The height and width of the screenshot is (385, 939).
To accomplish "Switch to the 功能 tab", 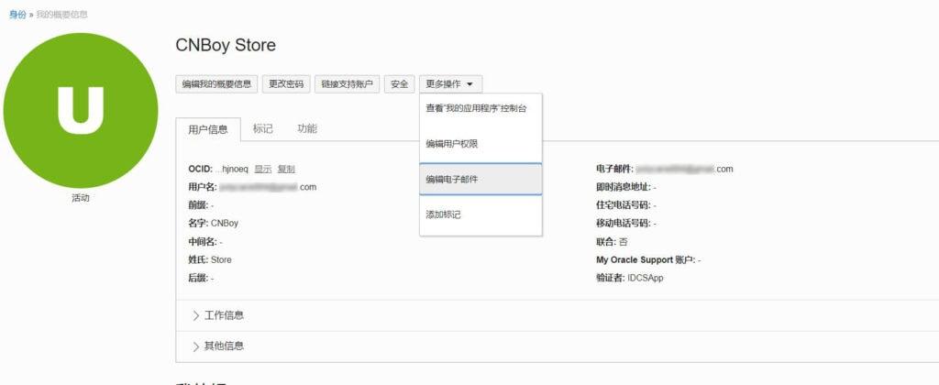I will (x=307, y=128).
